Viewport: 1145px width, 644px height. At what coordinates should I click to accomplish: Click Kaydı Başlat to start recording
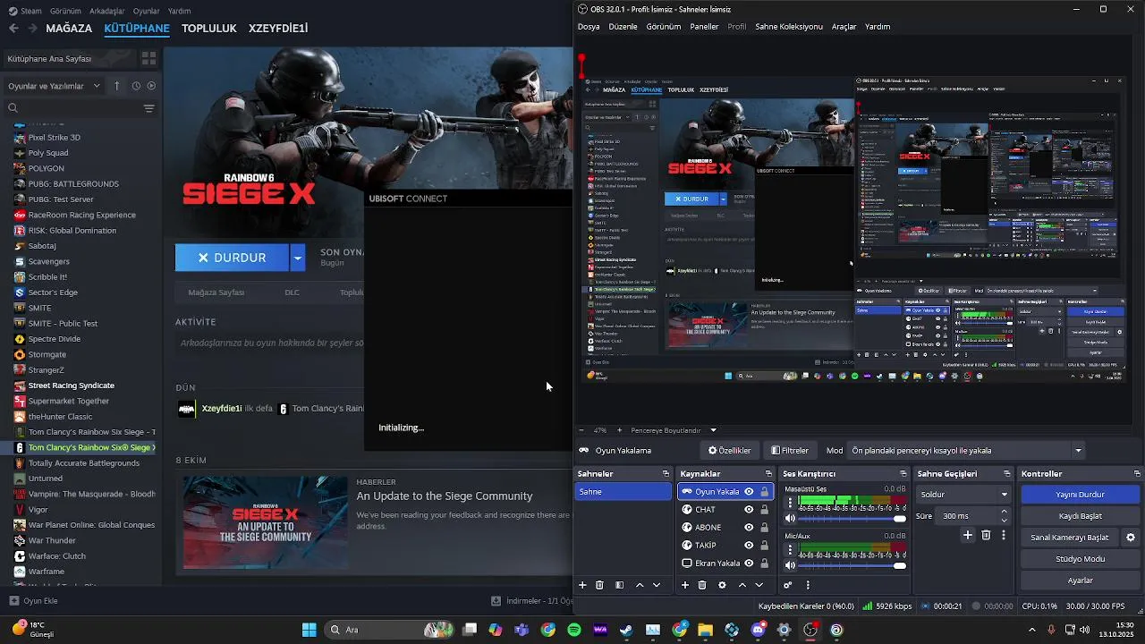click(x=1080, y=516)
